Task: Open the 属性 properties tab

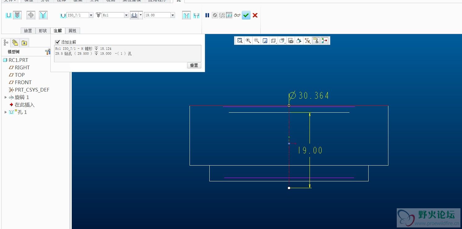Action: (72, 31)
